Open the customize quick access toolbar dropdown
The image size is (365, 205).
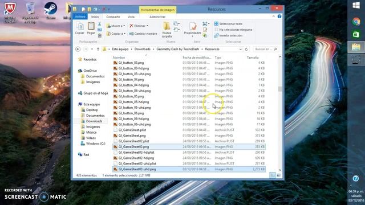109,10
